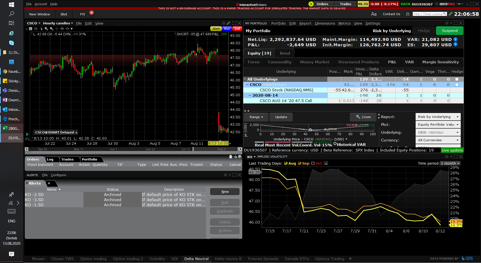Open Internet Explorer from the taskbar
Viewport: 481px width, 263px height.
coord(12,33)
